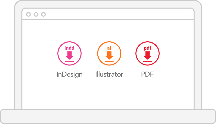Click the middle window control circle
Image resolution: width=216 pixels, height=124 pixels.
[36, 14]
